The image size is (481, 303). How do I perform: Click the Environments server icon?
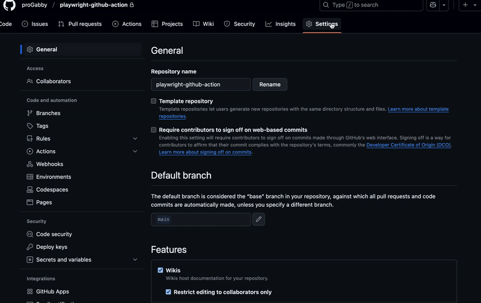click(29, 177)
